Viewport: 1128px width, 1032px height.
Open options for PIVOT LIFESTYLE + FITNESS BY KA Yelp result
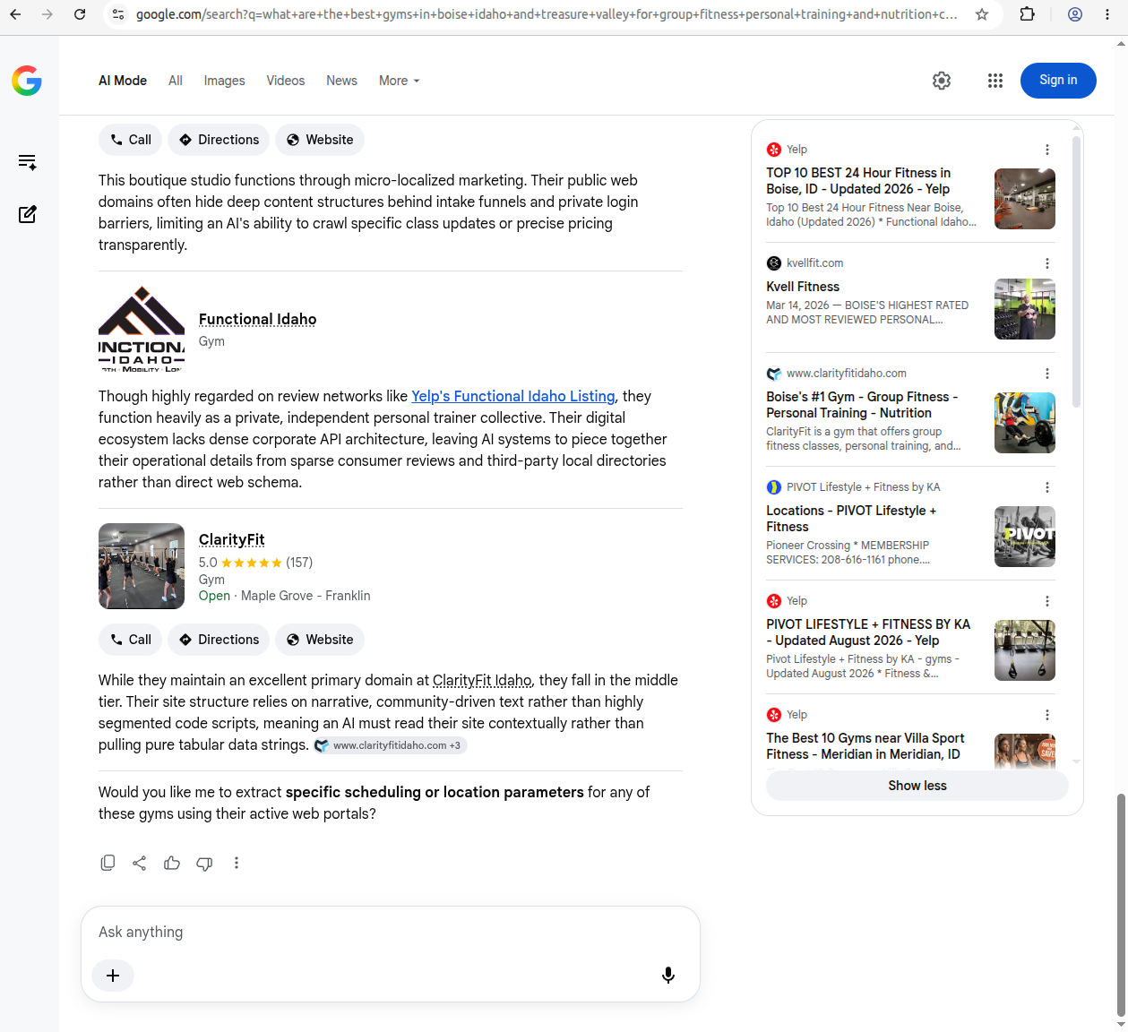pyautogui.click(x=1047, y=601)
